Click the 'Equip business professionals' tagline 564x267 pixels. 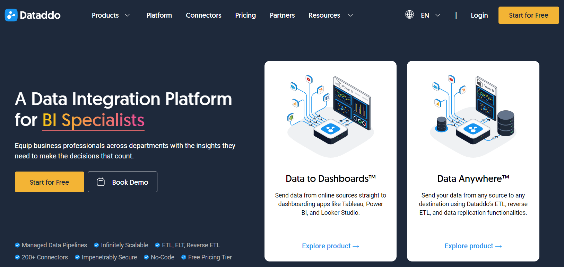(x=125, y=151)
